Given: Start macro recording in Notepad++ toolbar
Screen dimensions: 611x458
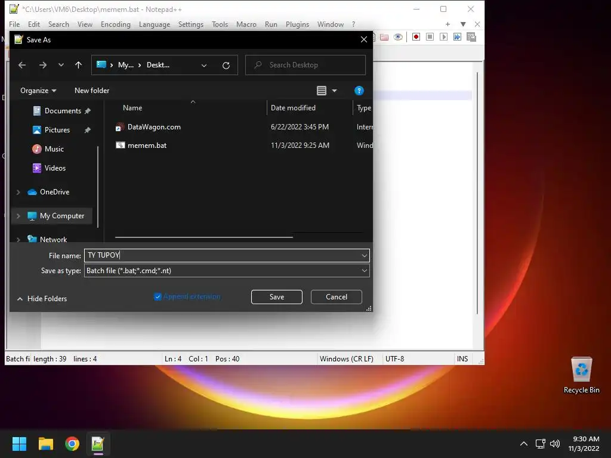Looking at the screenshot, I should click(x=416, y=37).
